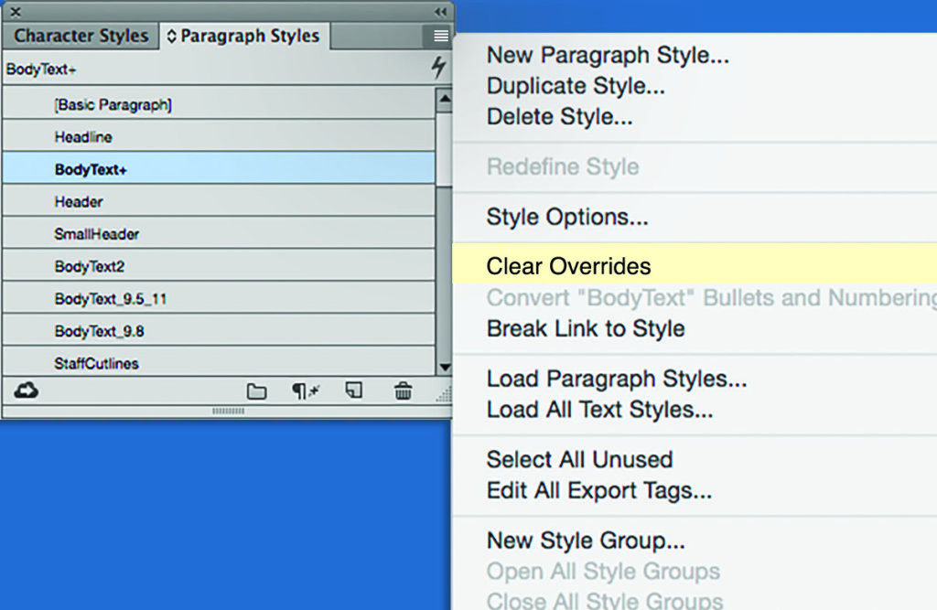Click the Quick Apply lightning bolt icon
Viewport: 937px width, 610px height.
point(438,67)
